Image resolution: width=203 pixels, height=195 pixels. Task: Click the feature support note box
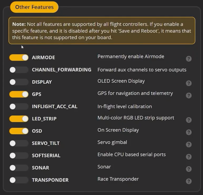point(101,31)
